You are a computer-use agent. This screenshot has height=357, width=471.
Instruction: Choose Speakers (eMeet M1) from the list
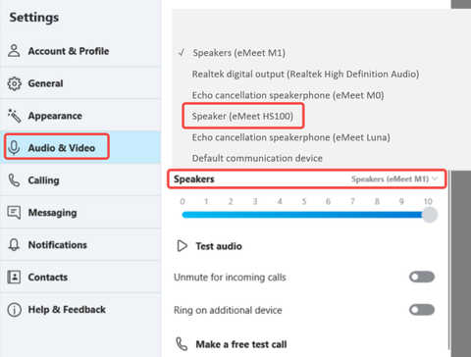(x=238, y=53)
